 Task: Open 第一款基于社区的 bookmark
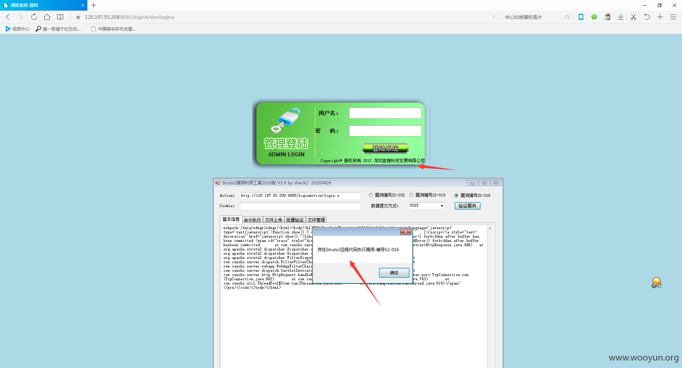point(59,29)
